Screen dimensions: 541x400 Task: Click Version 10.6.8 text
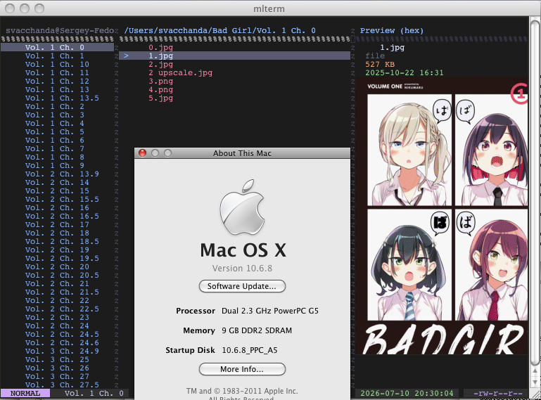point(242,269)
